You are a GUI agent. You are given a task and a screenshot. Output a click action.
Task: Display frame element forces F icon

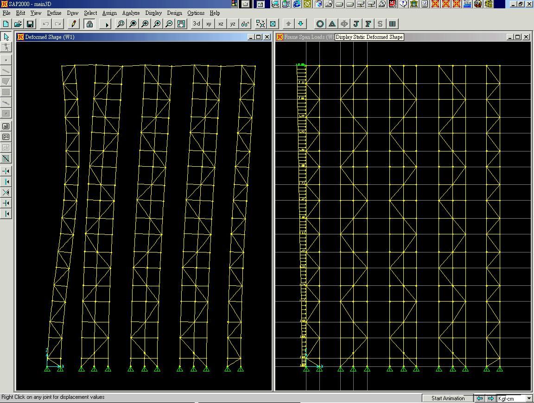tap(368, 24)
